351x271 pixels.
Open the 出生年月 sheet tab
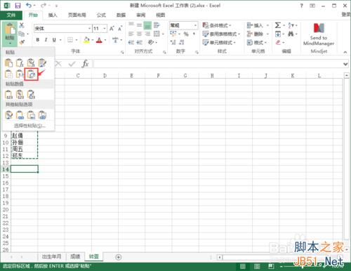[51, 257]
